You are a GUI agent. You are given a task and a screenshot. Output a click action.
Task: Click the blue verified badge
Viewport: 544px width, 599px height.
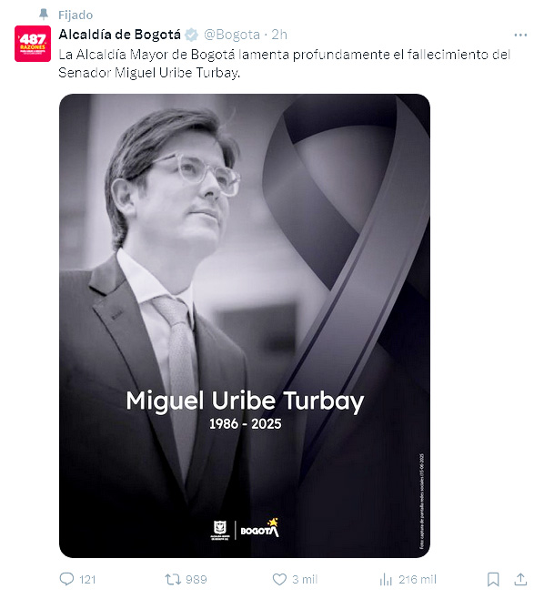pos(192,35)
